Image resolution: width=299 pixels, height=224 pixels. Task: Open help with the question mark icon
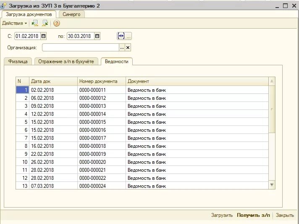[x=56, y=23]
